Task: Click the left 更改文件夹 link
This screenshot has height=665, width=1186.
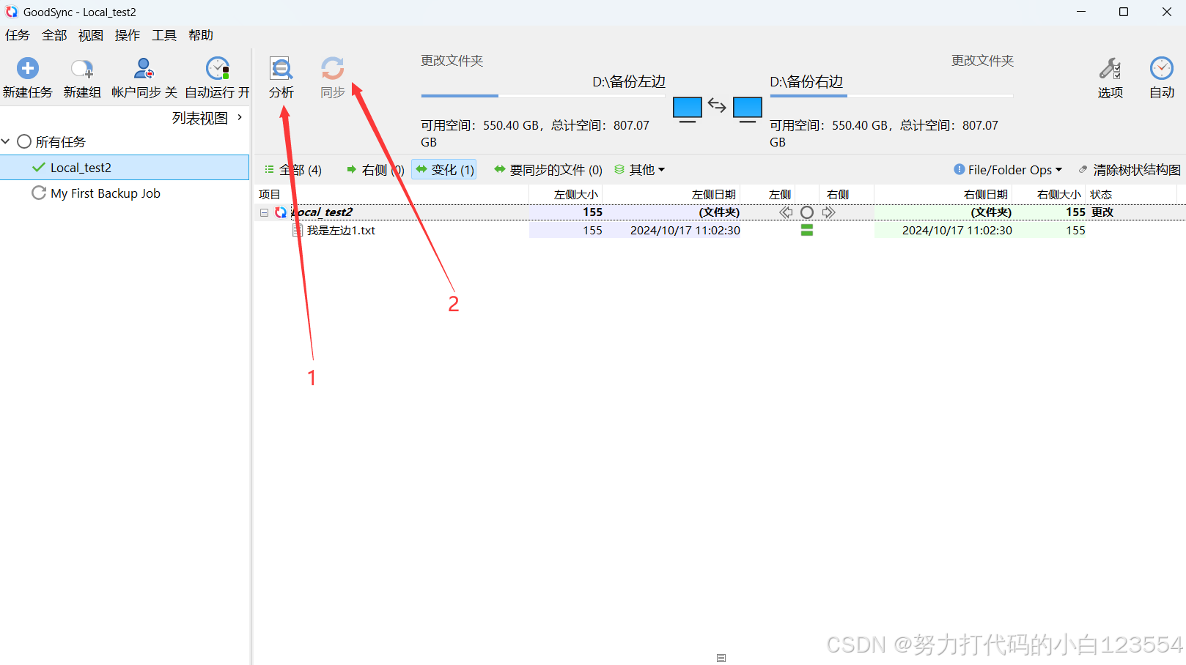Action: [x=452, y=61]
